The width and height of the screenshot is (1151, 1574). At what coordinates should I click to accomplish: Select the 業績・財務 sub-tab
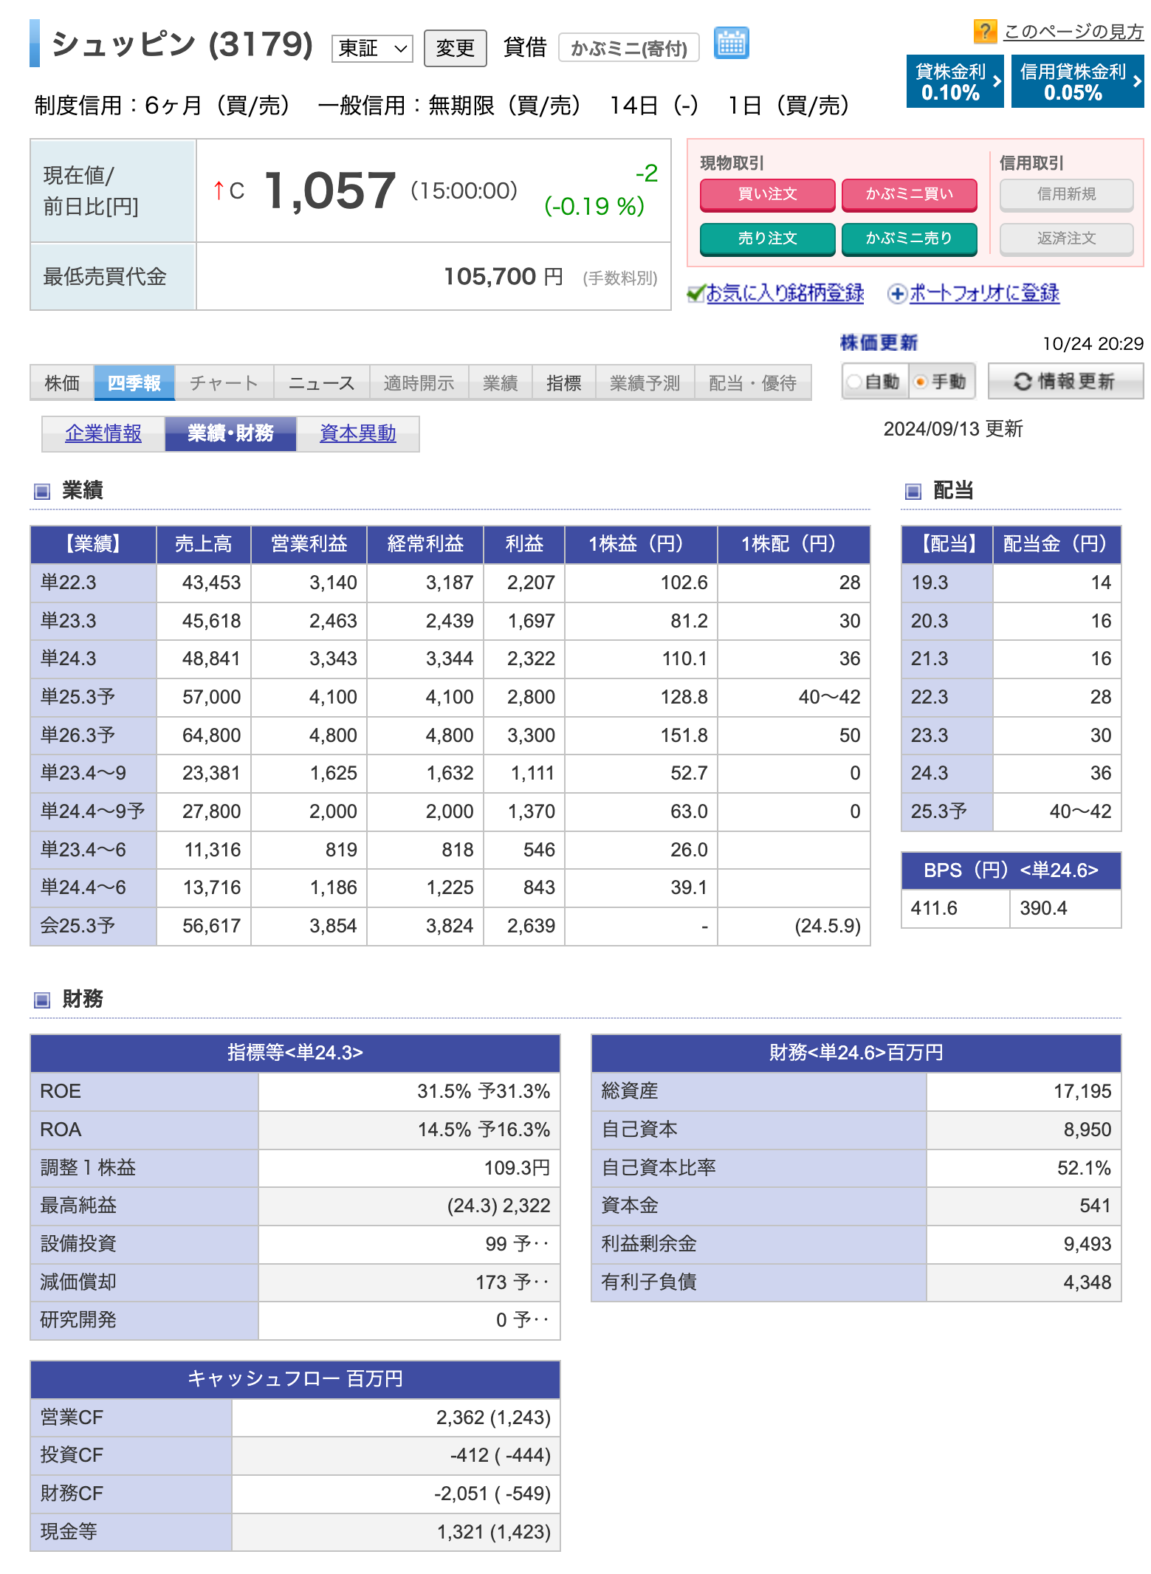230,433
